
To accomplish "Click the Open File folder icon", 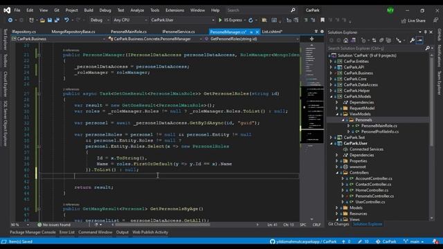I will tap(42, 20).
